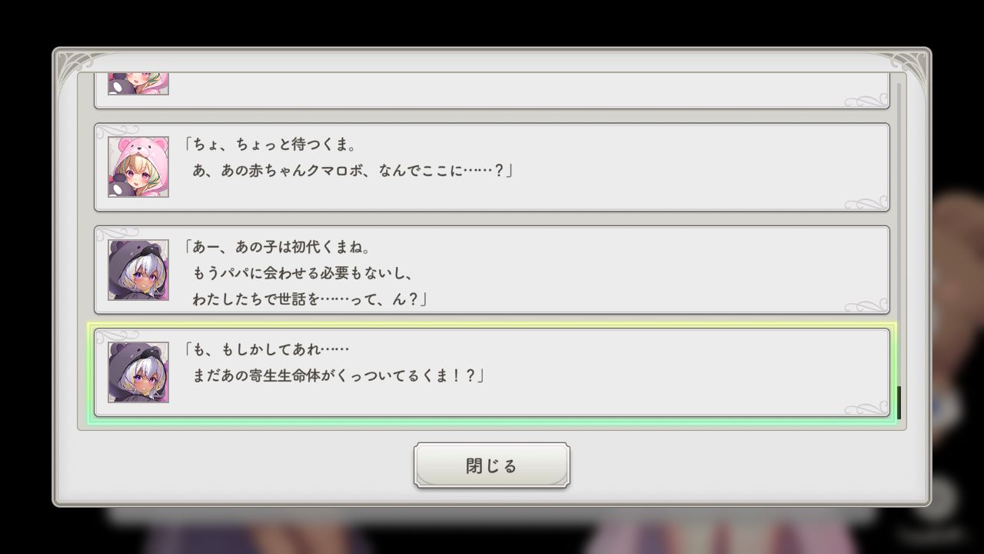Click the highlighted 「も、もしかしてあれ…… line

[x=266, y=350]
